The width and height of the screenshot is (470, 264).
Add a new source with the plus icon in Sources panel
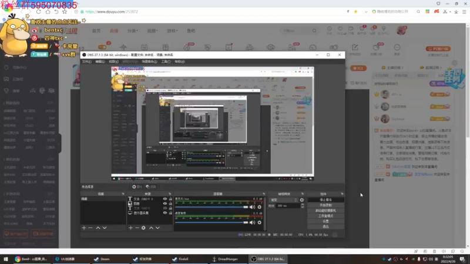click(130, 228)
